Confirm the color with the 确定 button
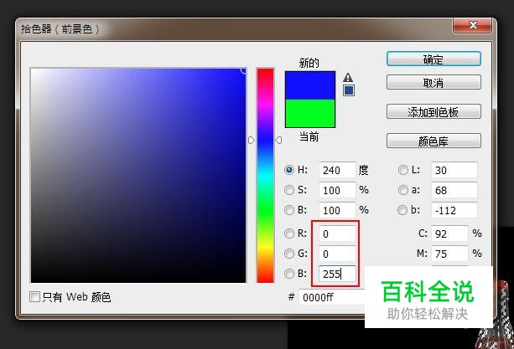The width and height of the screenshot is (514, 349). [434, 59]
